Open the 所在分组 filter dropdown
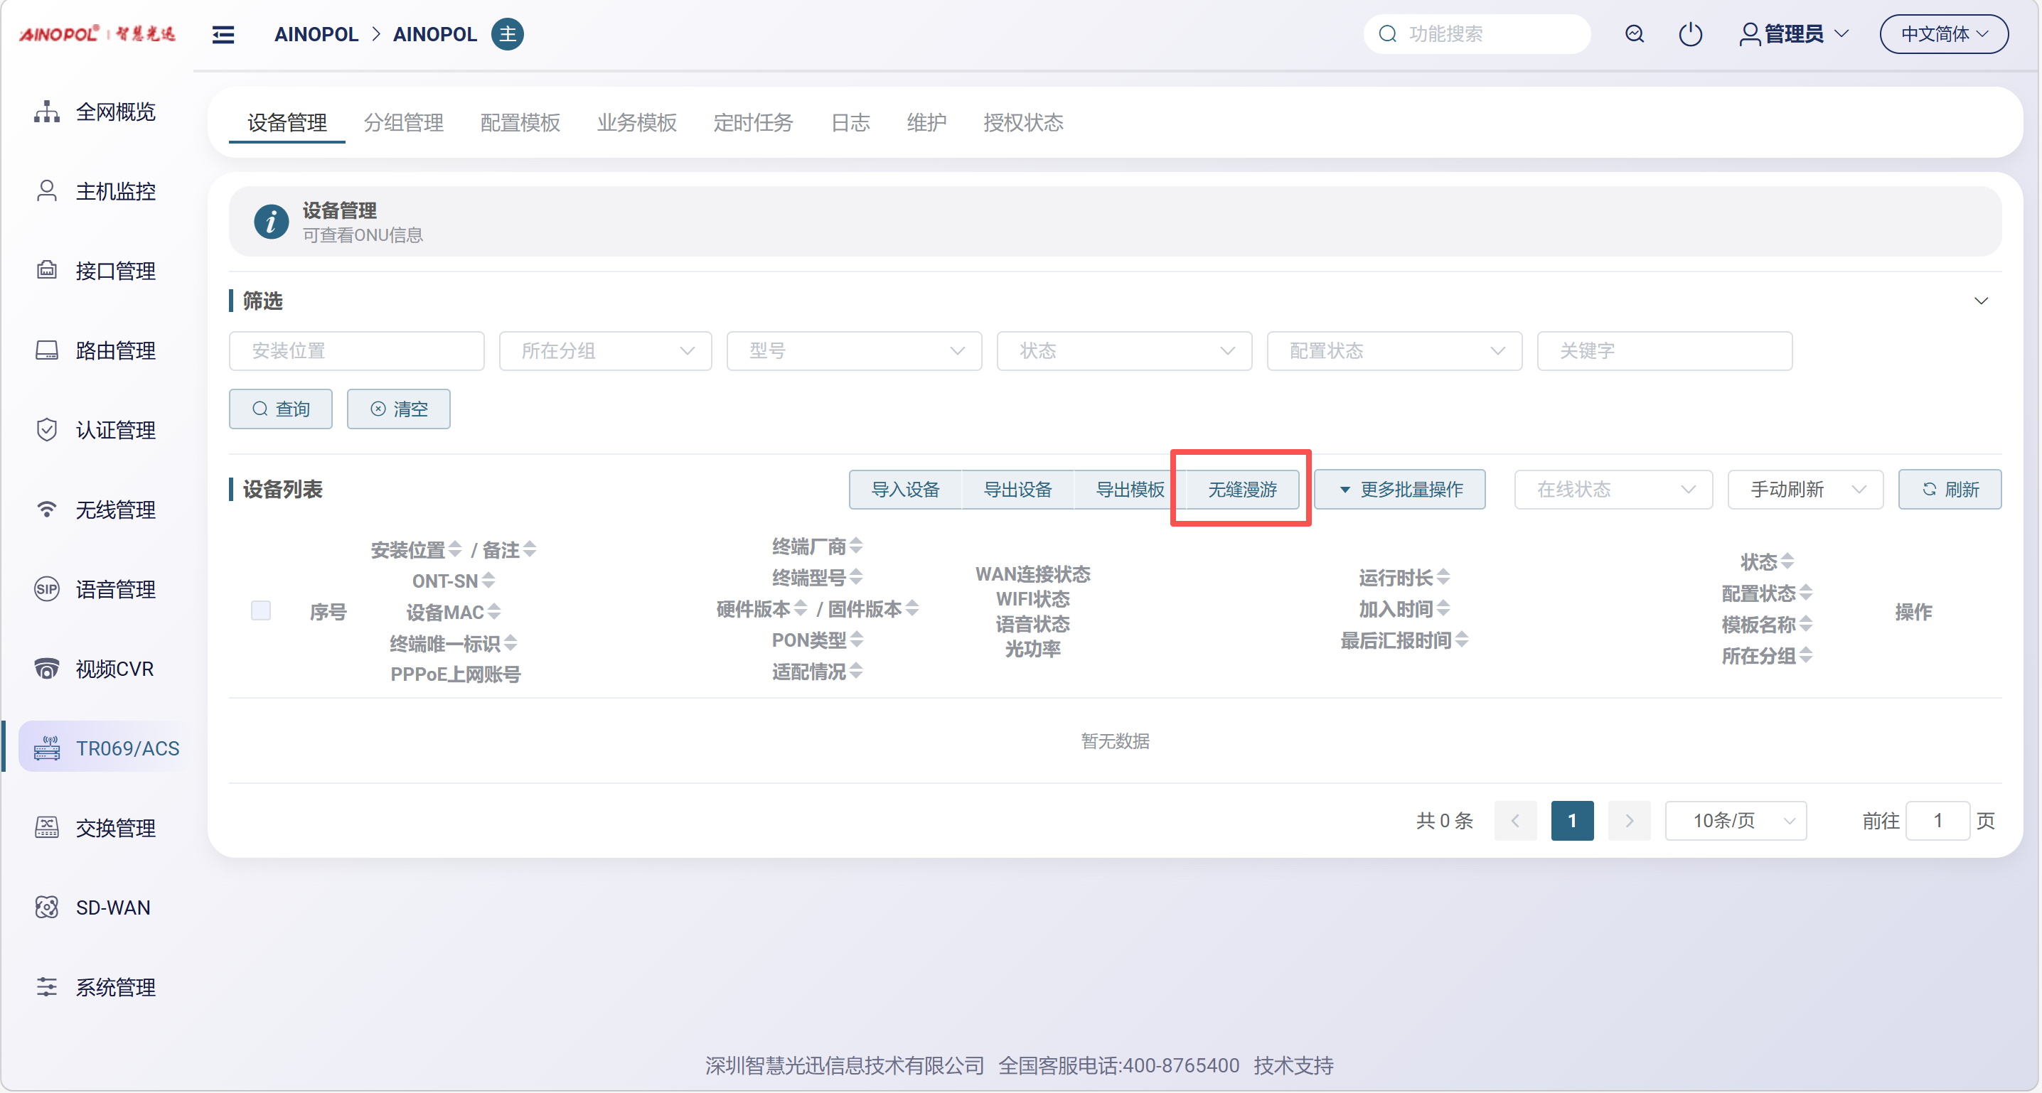This screenshot has width=2042, height=1093. [605, 351]
